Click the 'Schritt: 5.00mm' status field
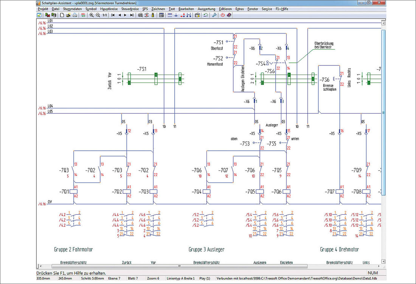Screen dimensions: 416x284 92,278
